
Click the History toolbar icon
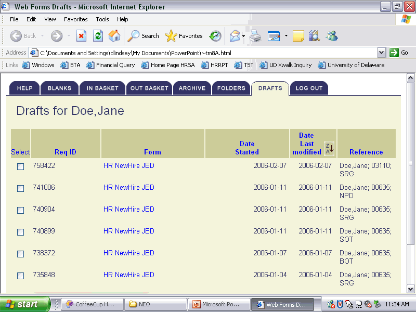(x=215, y=36)
